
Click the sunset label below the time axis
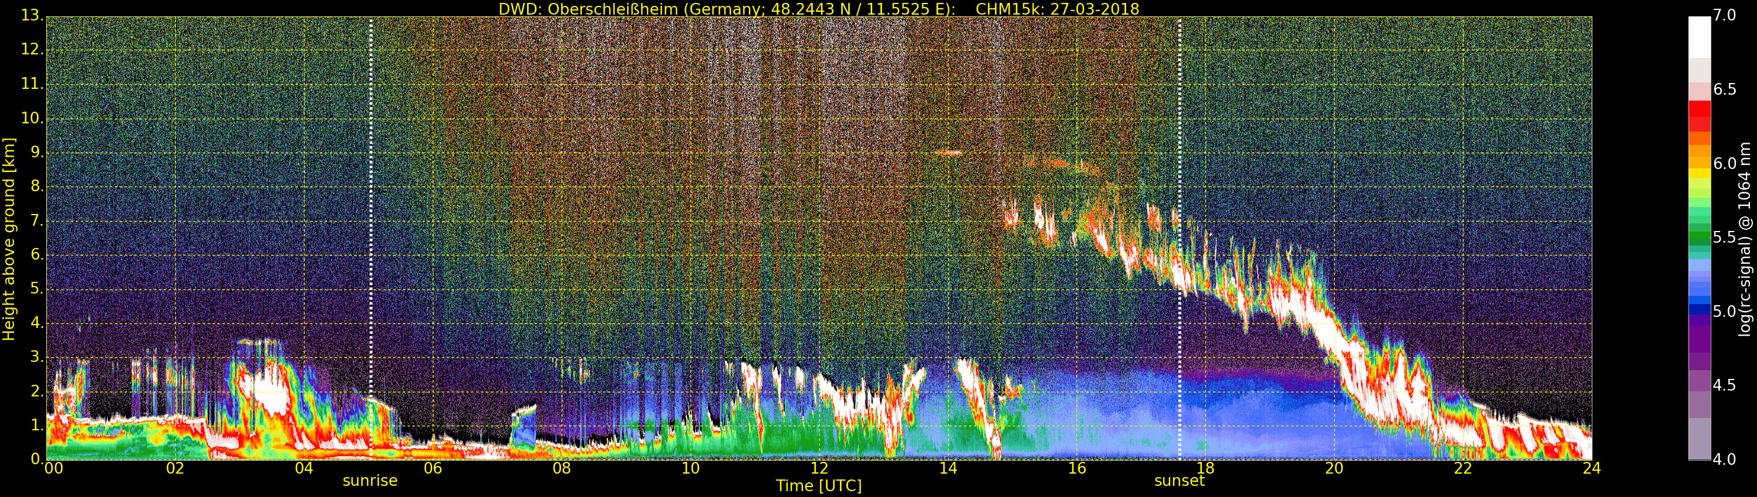[1180, 481]
